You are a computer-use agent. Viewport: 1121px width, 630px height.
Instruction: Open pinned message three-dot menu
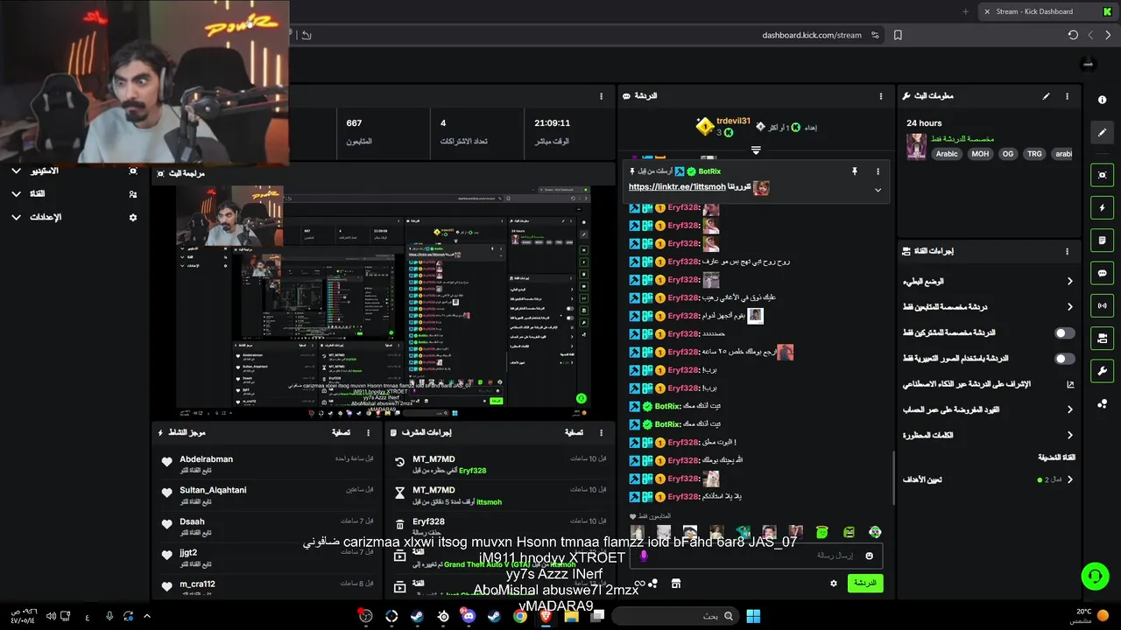click(878, 171)
